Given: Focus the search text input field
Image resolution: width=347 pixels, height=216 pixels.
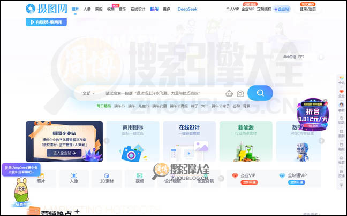Looking at the screenshot, I should [163, 93].
